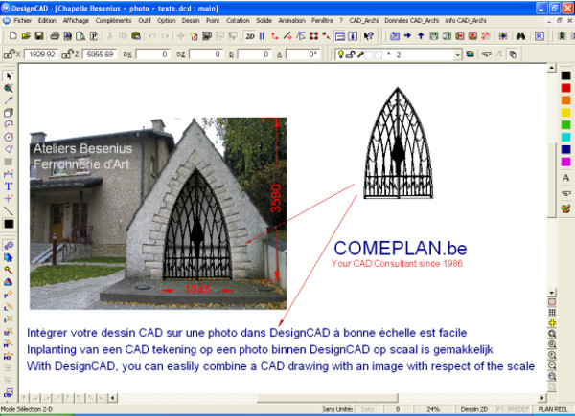The image size is (575, 416).
Task: Click the grid display icon on the right
Action: click(x=552, y=313)
